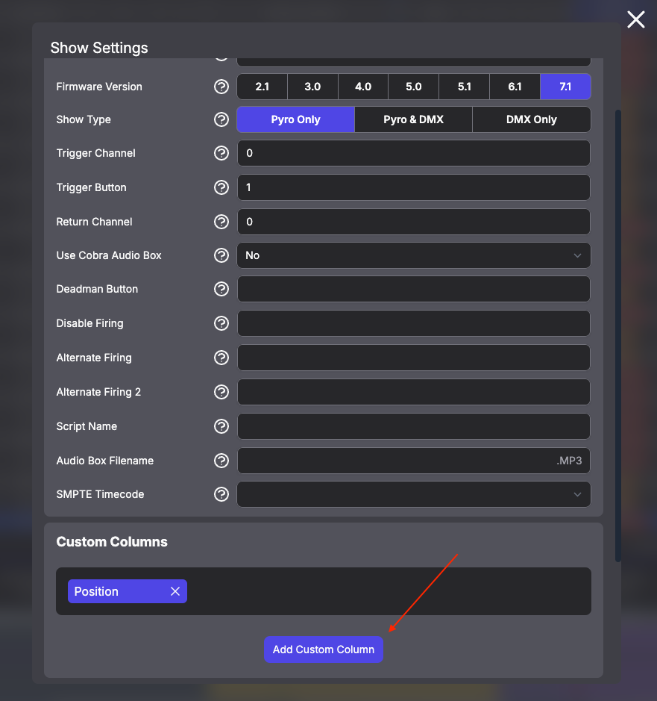Click the Show Settings title

tap(99, 48)
